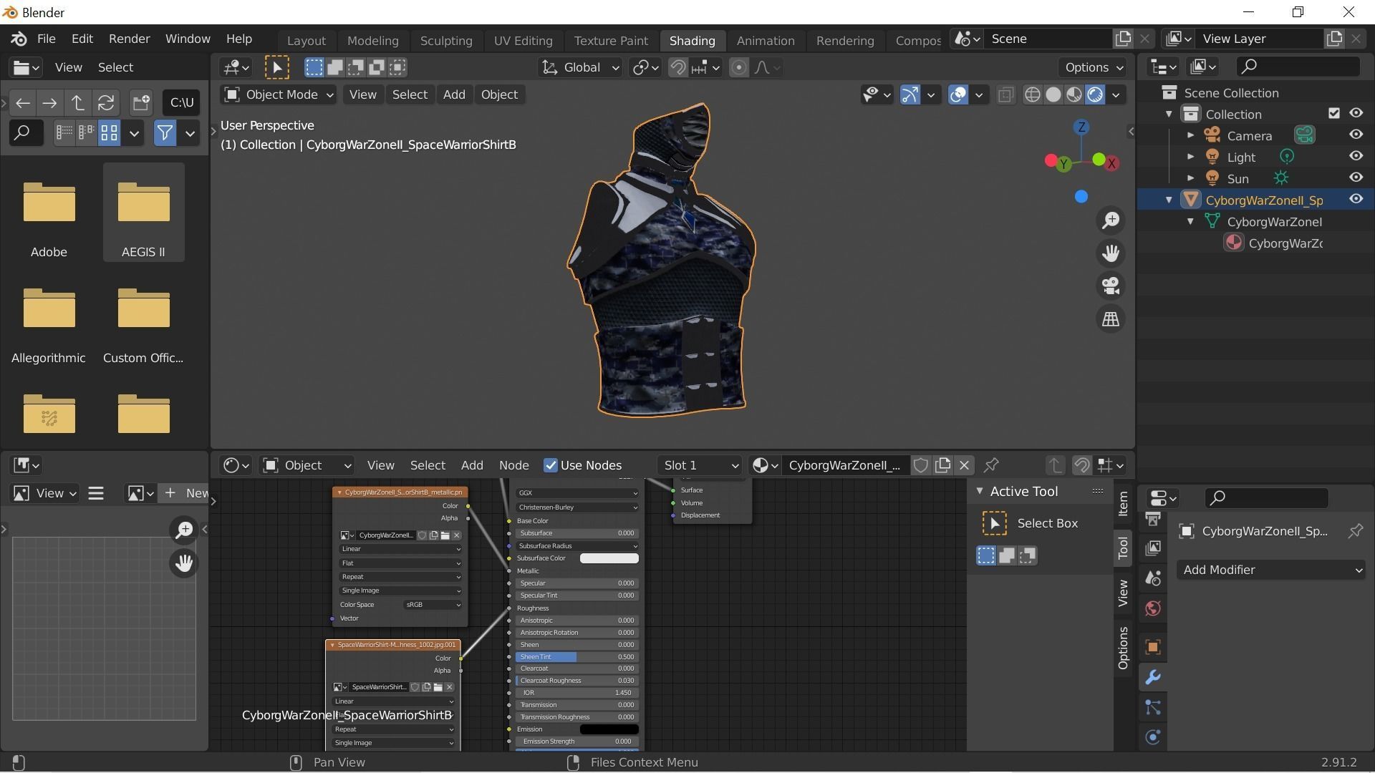Open the GGX distribution dropdown in shader node
This screenshot has width=1375, height=773.
pyautogui.click(x=577, y=493)
